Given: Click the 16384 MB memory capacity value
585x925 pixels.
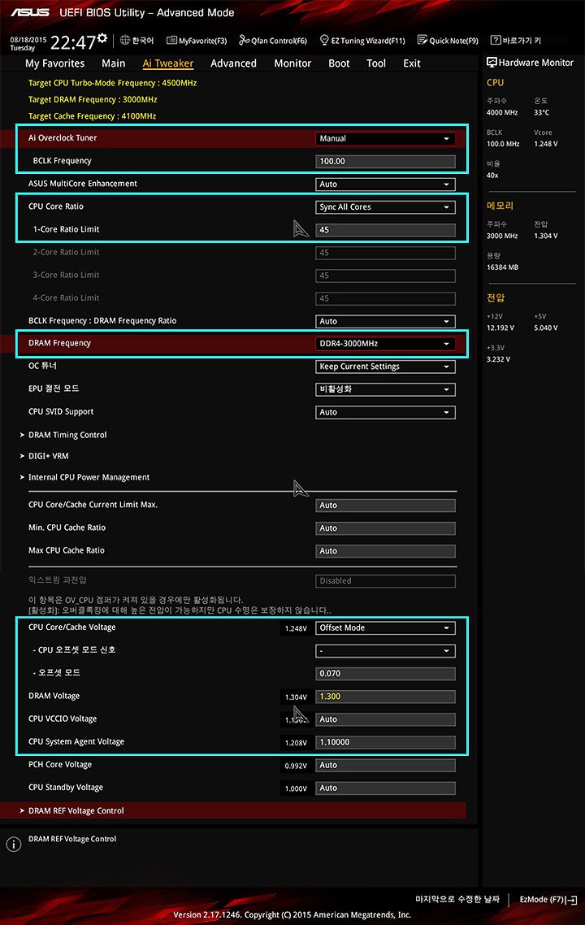Looking at the screenshot, I should pos(502,267).
